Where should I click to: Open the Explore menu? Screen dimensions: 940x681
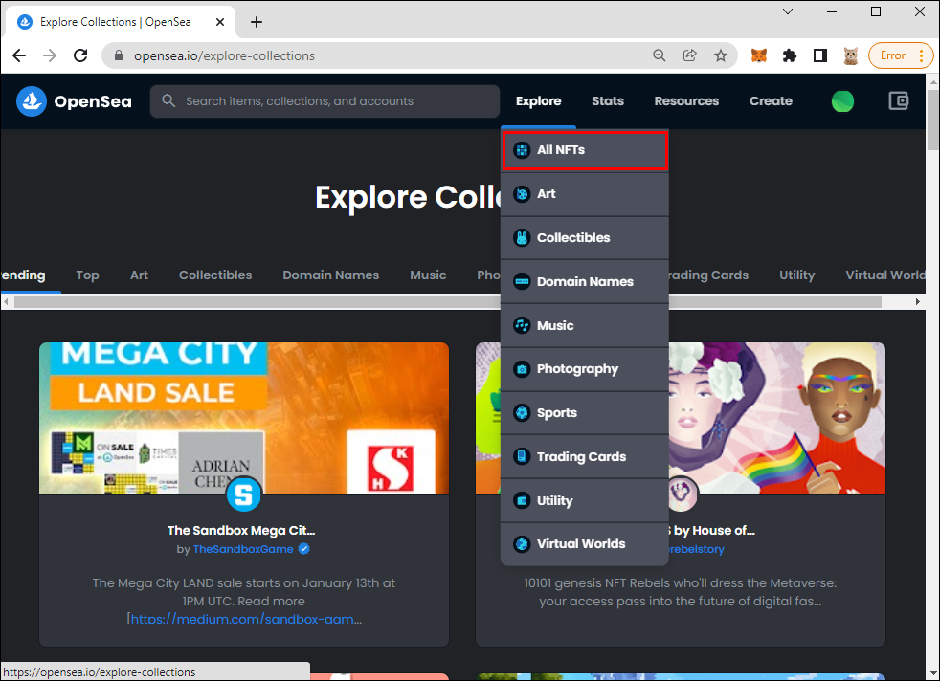click(x=538, y=101)
